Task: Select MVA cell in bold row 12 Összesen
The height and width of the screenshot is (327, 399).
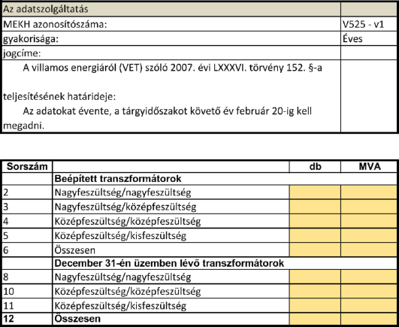Action: tap(369, 319)
